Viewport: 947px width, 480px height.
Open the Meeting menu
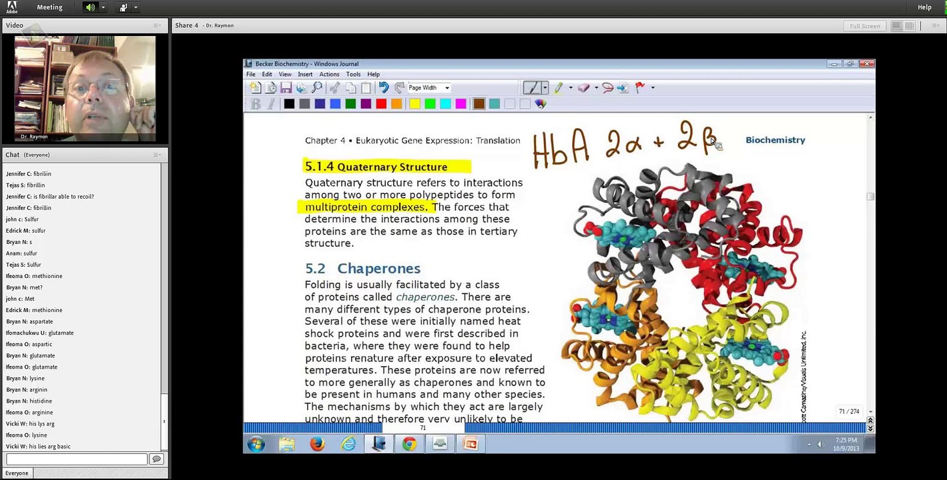(x=49, y=7)
